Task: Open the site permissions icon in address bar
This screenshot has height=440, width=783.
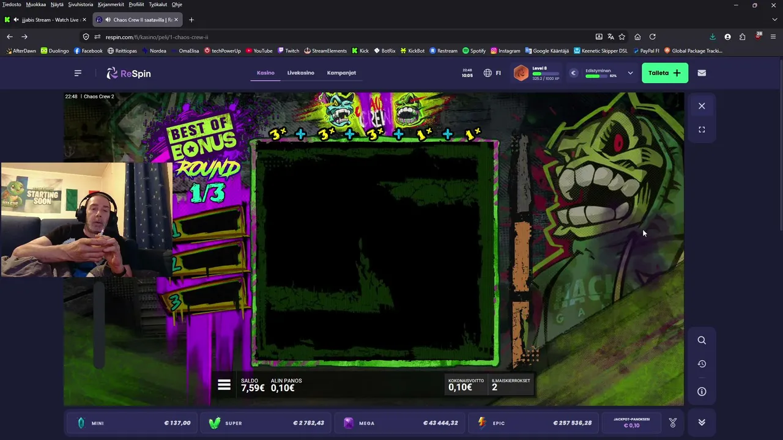Action: [x=97, y=37]
